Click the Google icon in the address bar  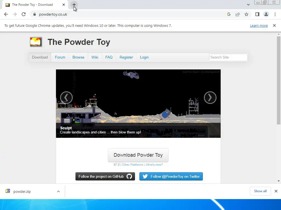229,14
